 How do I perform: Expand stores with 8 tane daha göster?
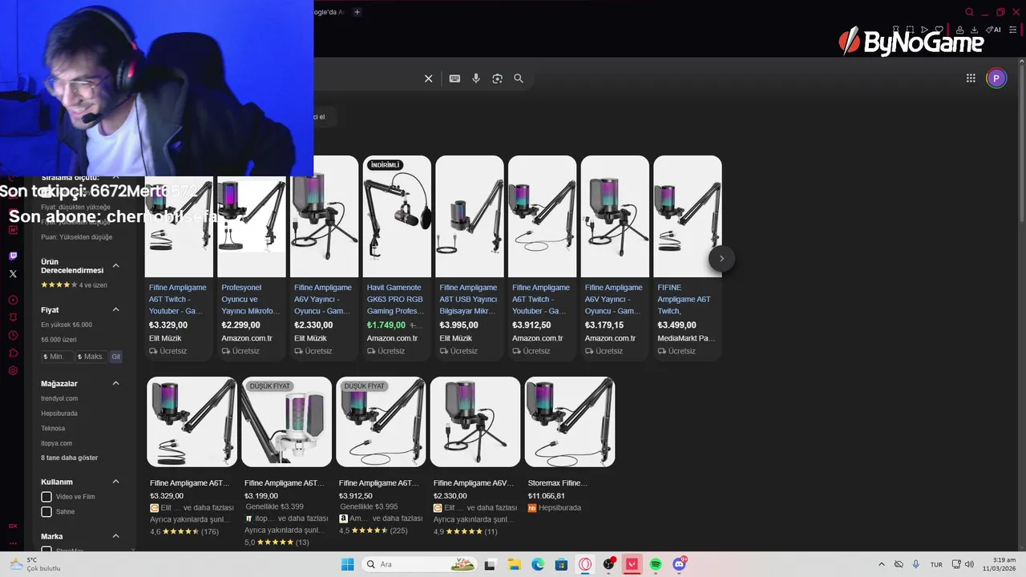pyautogui.click(x=69, y=458)
